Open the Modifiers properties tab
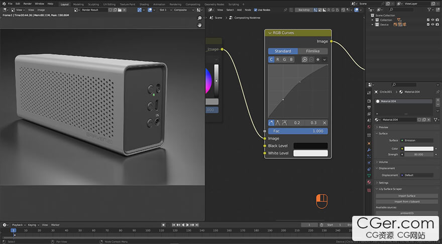 pos(369,150)
